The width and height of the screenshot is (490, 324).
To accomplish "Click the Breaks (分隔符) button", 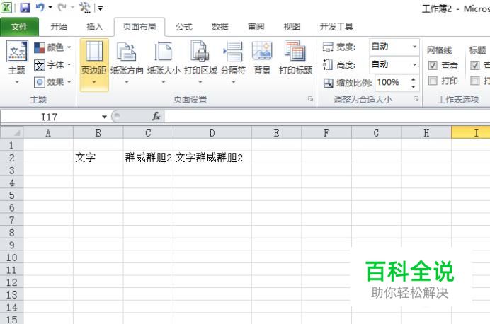I will pyautogui.click(x=233, y=62).
